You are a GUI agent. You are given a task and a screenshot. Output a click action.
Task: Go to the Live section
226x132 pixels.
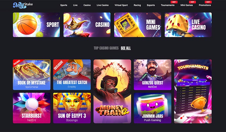point(75,5)
